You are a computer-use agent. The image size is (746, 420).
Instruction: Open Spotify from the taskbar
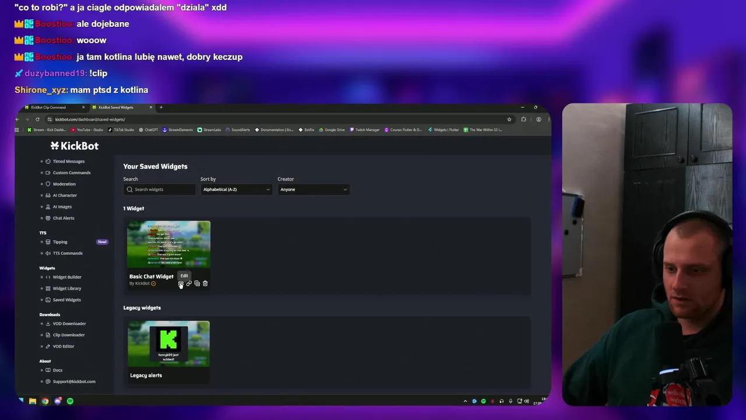(70, 401)
